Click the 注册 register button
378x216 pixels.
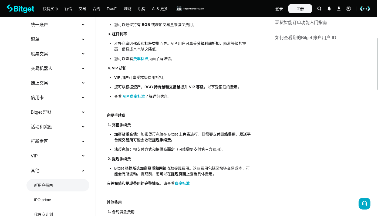coord(300,9)
